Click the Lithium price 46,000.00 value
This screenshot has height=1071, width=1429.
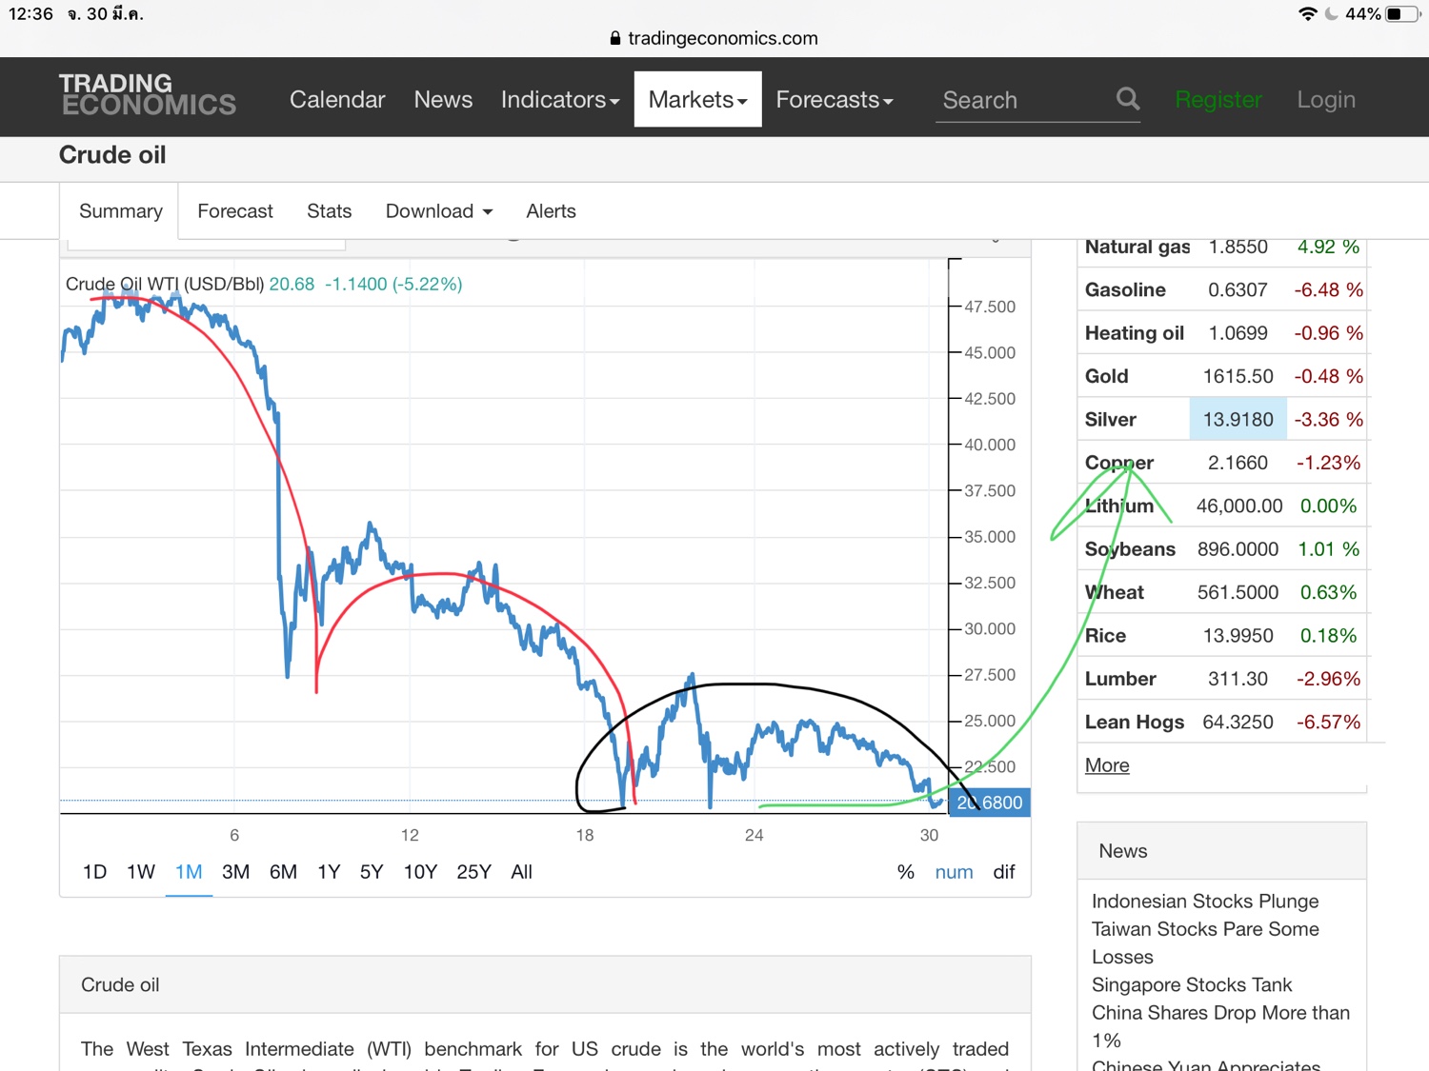click(1239, 506)
